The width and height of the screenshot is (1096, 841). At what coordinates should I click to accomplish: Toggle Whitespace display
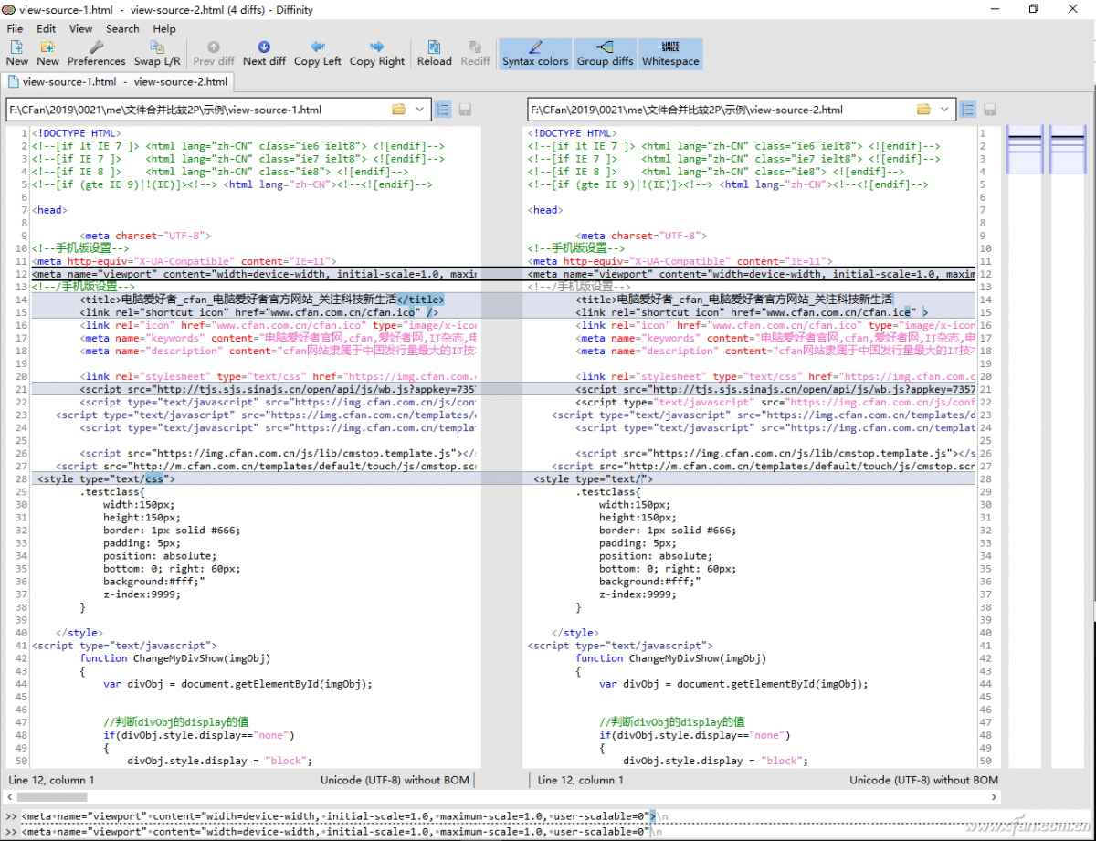click(670, 53)
